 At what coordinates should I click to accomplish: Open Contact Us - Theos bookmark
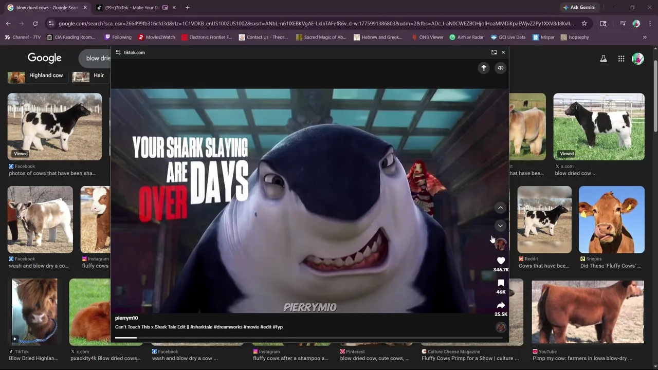click(x=263, y=37)
